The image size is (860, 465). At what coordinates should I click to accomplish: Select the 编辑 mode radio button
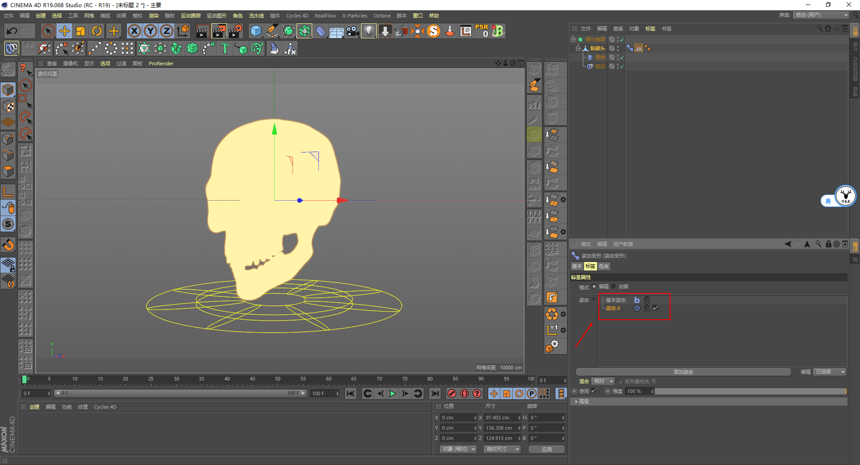(x=594, y=287)
